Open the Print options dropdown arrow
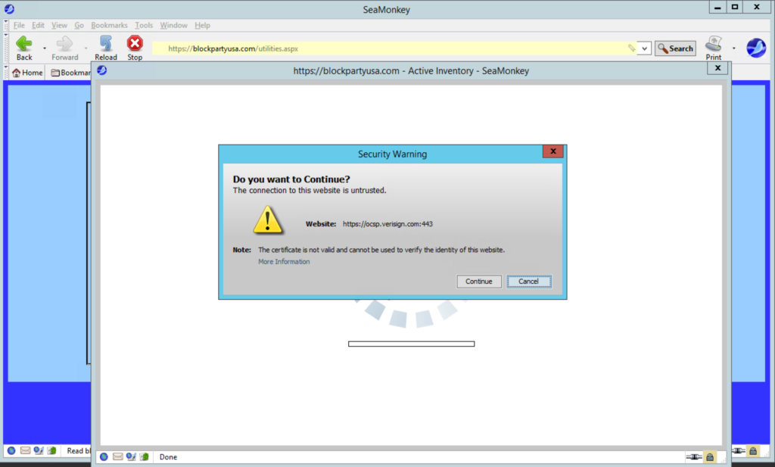The height and width of the screenshot is (467, 775). [x=733, y=48]
